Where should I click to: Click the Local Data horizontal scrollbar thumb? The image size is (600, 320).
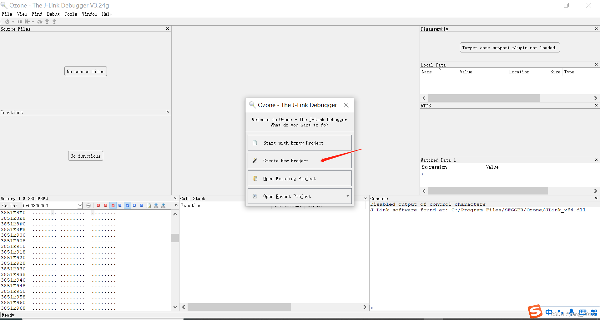[484, 98]
